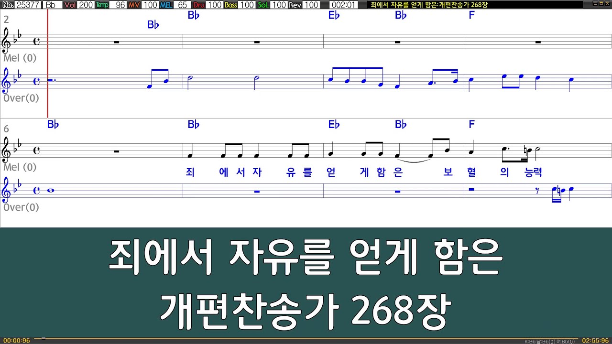Select the MEL value 65
Screen dimensions: 612x344
click(182, 5)
